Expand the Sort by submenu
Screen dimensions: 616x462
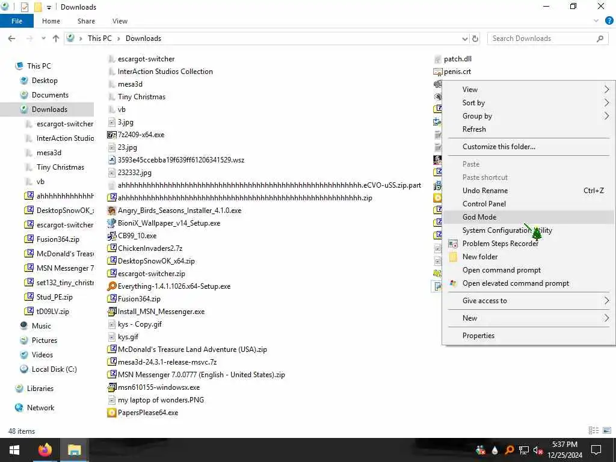(606, 103)
